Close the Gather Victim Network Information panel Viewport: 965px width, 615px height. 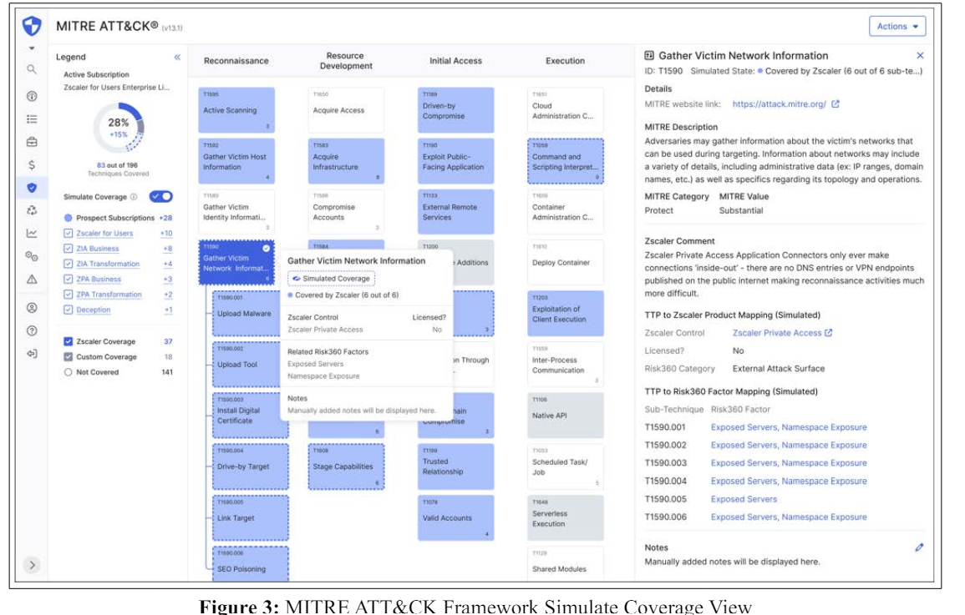pyautogui.click(x=920, y=55)
